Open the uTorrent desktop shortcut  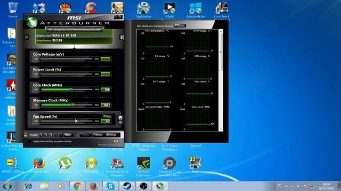(x=65, y=166)
